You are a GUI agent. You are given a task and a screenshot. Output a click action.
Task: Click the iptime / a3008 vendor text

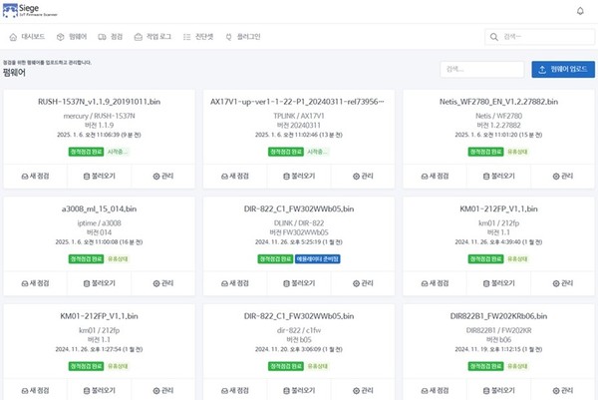click(99, 222)
